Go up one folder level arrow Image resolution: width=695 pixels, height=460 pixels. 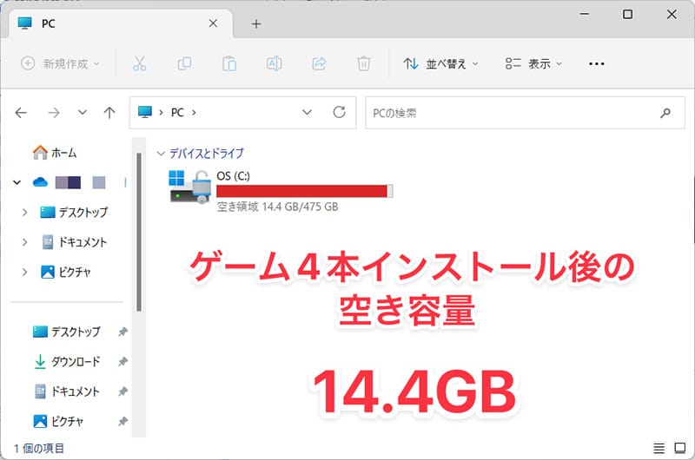[x=109, y=113]
